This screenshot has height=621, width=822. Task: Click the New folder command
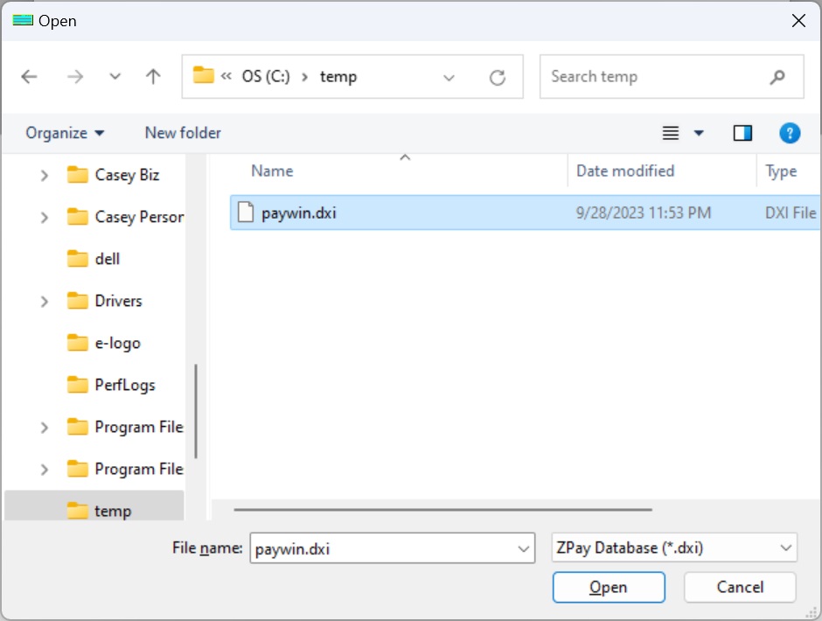[x=182, y=132]
